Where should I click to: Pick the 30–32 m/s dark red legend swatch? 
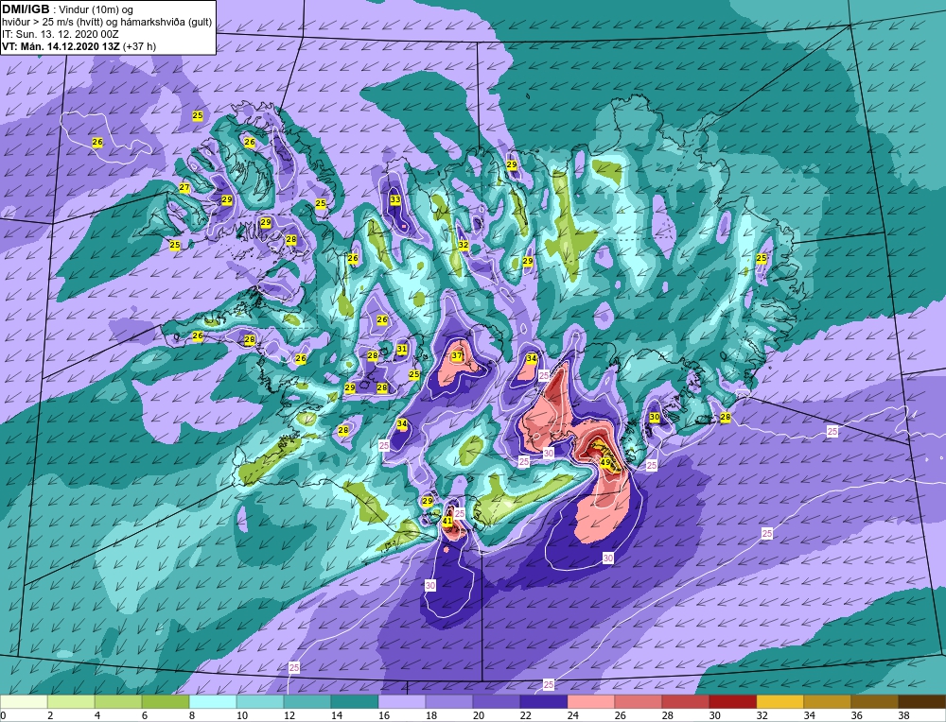point(733,701)
